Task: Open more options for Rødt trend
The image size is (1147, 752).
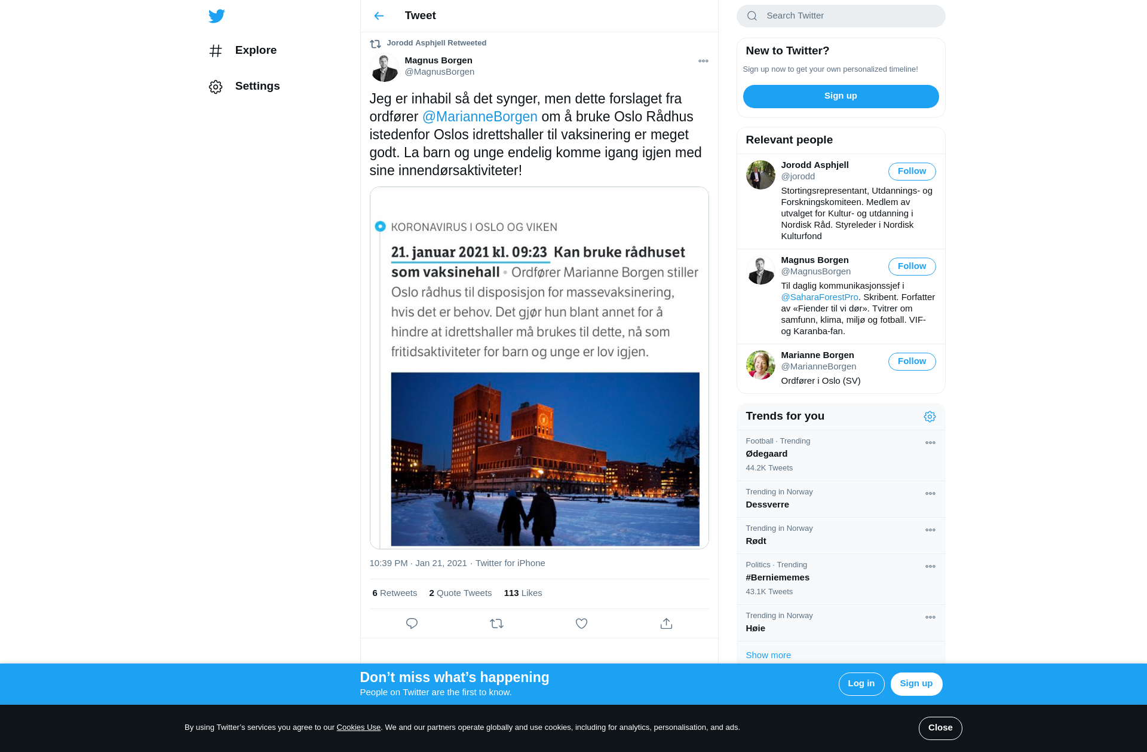Action: (930, 530)
